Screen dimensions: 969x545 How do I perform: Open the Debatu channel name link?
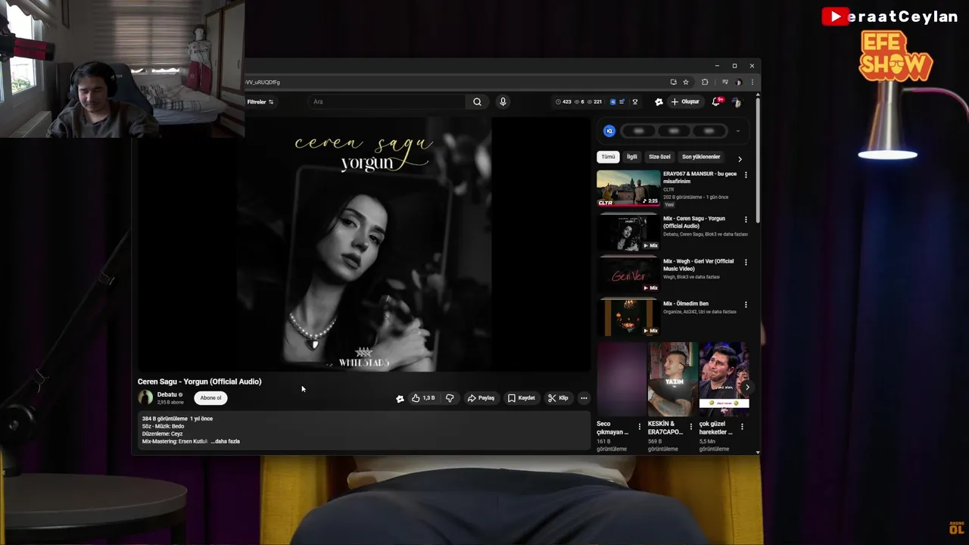pos(167,394)
